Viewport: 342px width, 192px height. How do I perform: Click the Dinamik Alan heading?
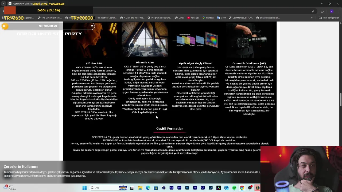click(145, 62)
